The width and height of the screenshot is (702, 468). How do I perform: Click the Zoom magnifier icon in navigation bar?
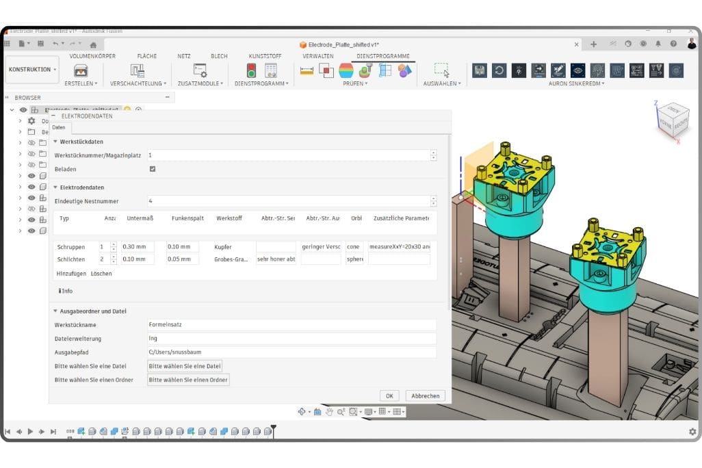[x=341, y=412]
